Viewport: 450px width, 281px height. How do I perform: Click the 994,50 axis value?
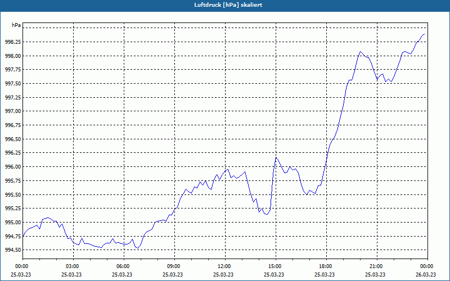pyautogui.click(x=13, y=250)
